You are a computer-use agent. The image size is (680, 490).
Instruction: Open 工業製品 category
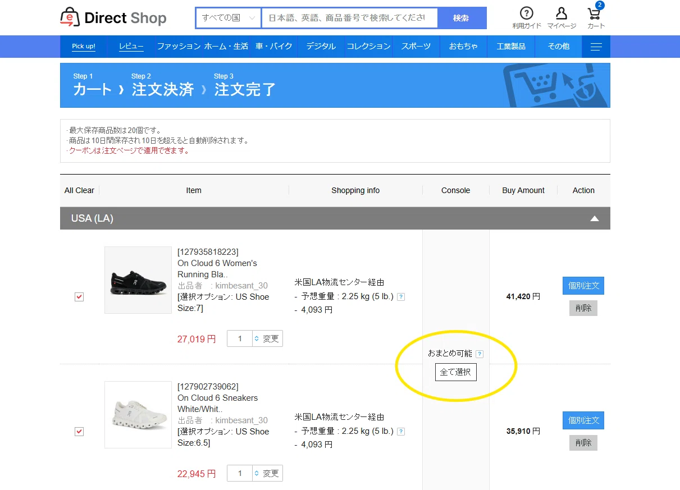tap(511, 47)
